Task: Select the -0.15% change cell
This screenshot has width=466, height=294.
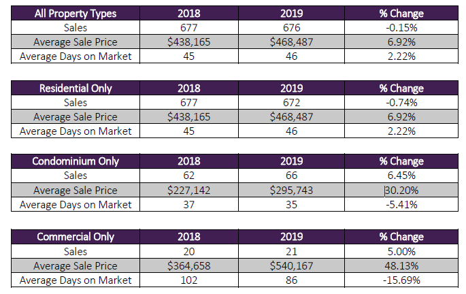Action: (x=401, y=27)
